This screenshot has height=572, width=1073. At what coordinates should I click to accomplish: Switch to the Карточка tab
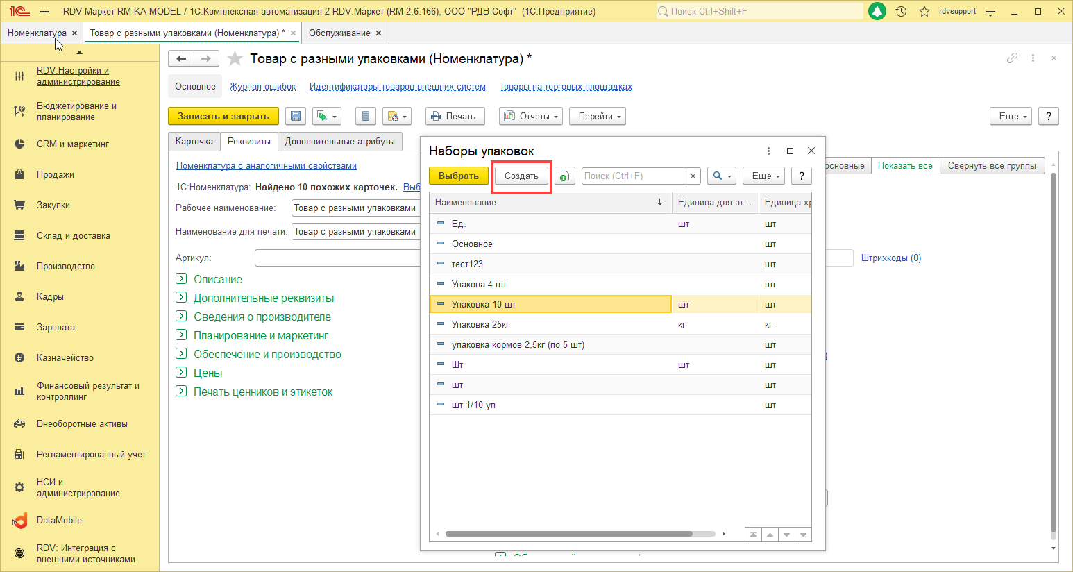[194, 142]
